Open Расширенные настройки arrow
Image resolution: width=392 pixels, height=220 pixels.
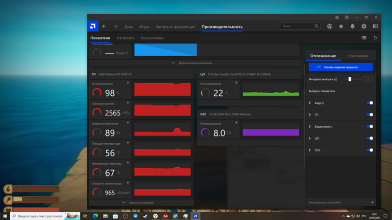point(372,202)
